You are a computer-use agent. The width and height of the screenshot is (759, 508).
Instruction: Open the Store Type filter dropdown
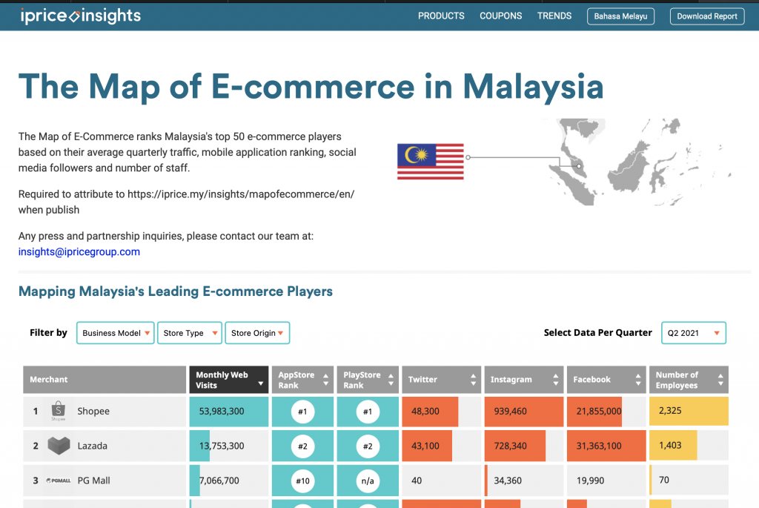190,333
